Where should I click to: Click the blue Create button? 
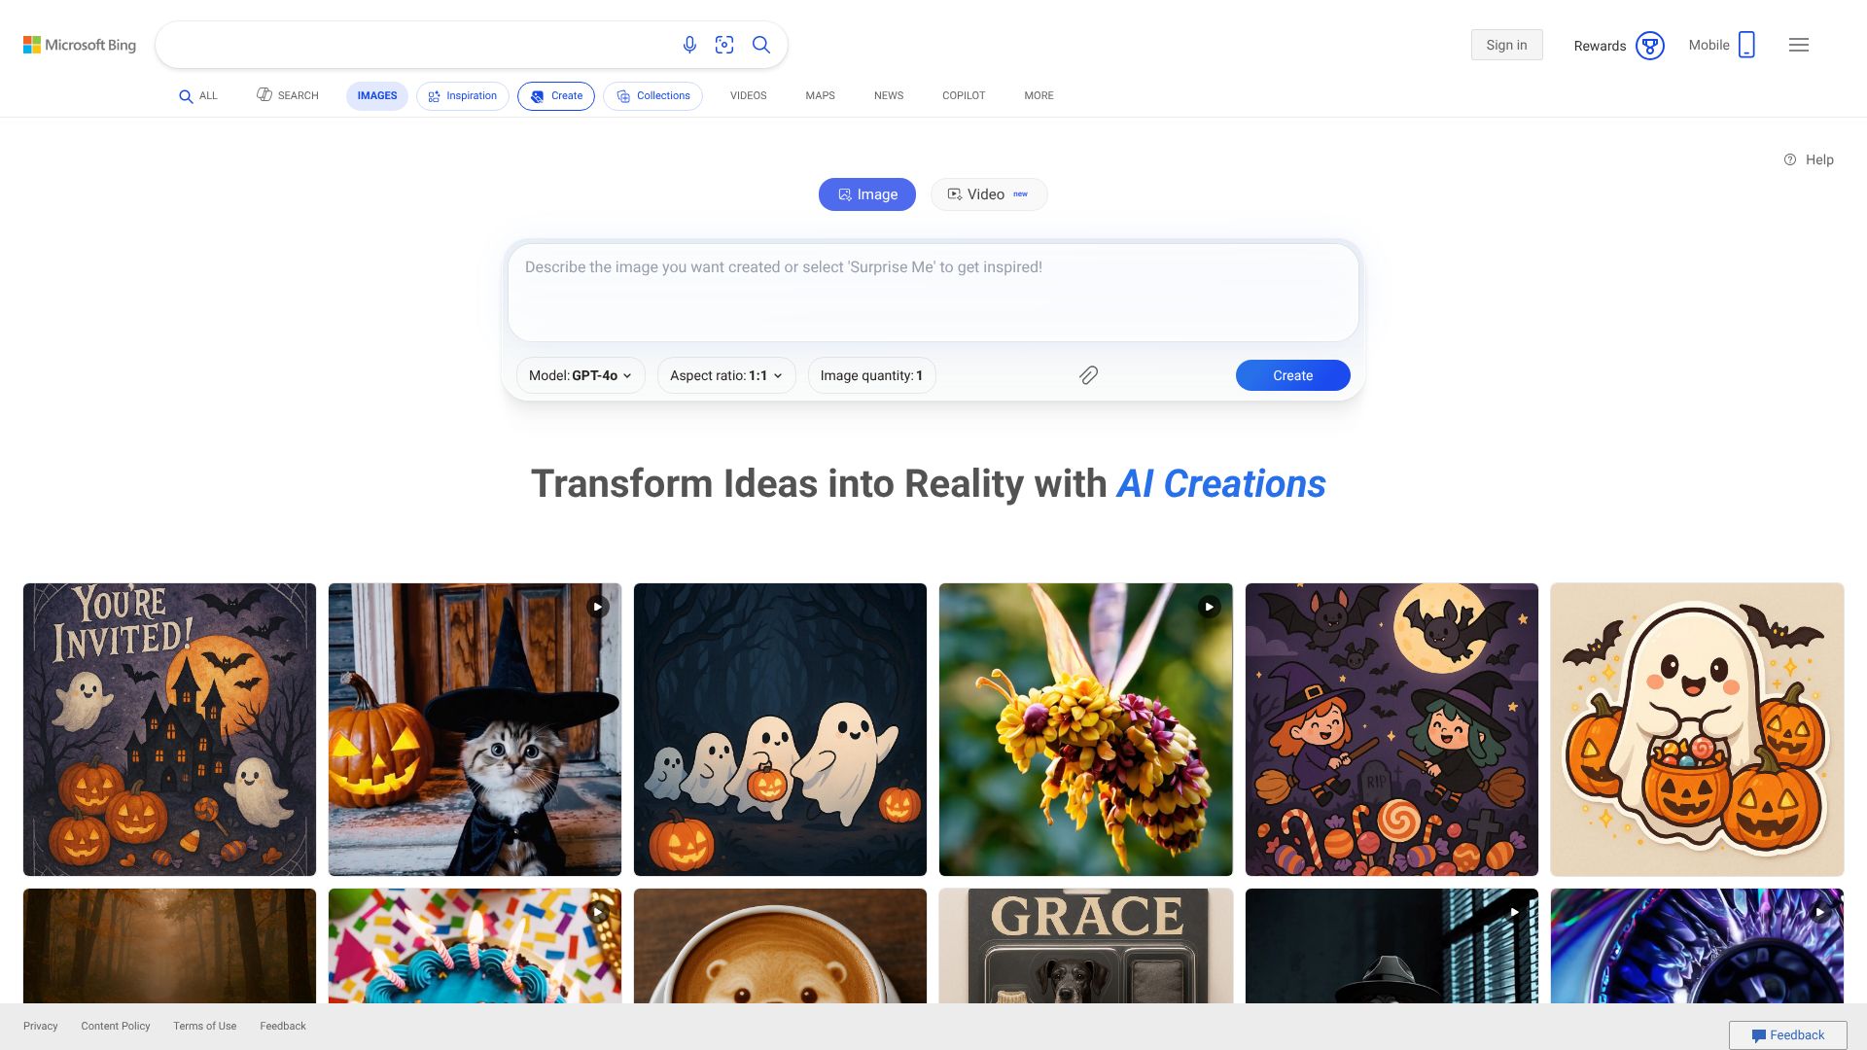[x=1292, y=375]
